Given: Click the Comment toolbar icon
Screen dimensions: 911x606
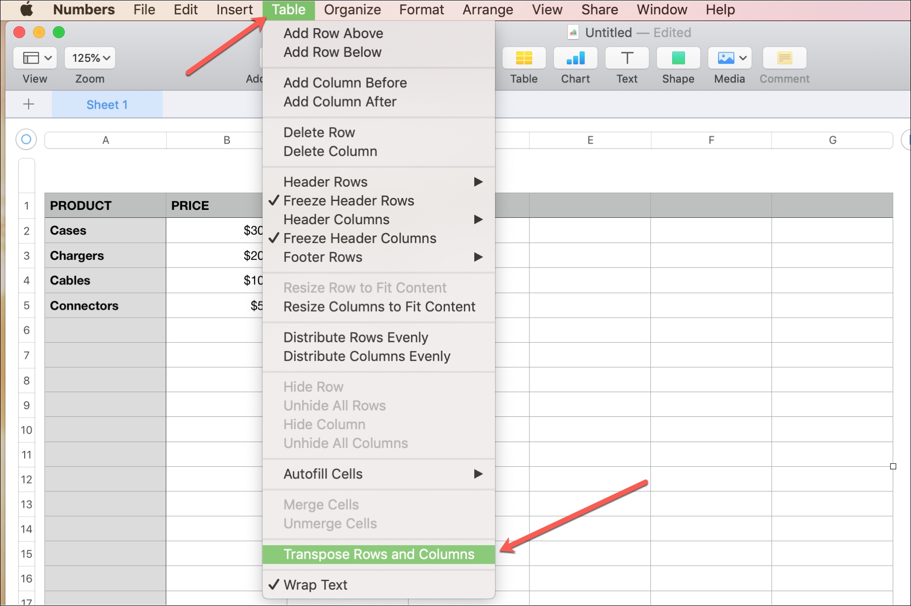Looking at the screenshot, I should pyautogui.click(x=785, y=58).
